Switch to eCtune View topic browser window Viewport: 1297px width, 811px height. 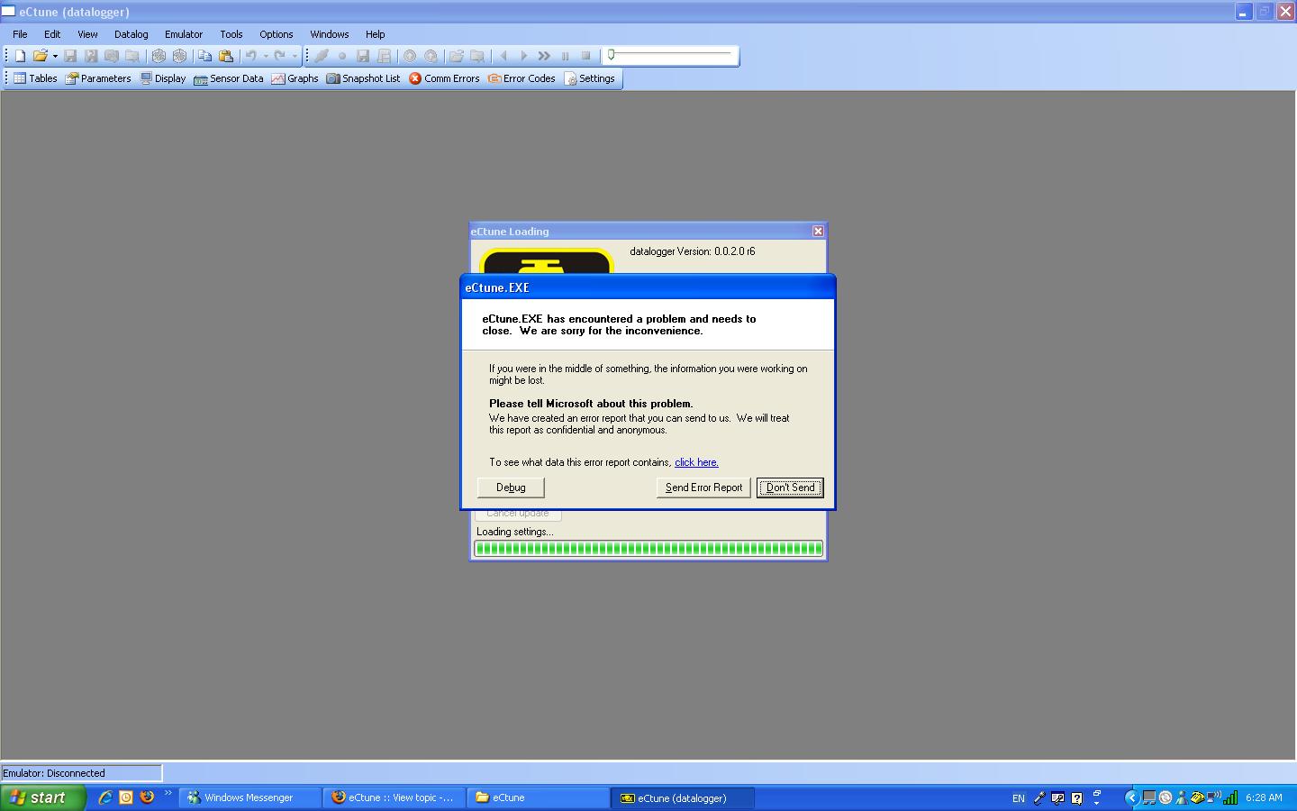[x=395, y=797]
